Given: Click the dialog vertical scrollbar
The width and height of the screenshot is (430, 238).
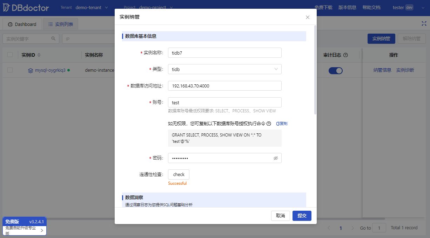Looking at the screenshot, I should pyautogui.click(x=315, y=69).
